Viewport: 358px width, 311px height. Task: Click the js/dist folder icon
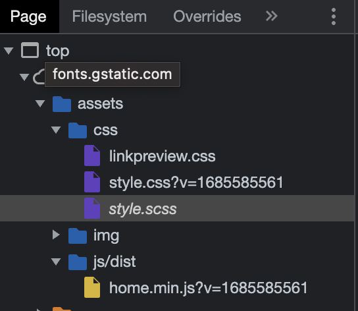click(x=78, y=262)
